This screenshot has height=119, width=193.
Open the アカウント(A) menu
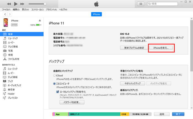point(51,10)
